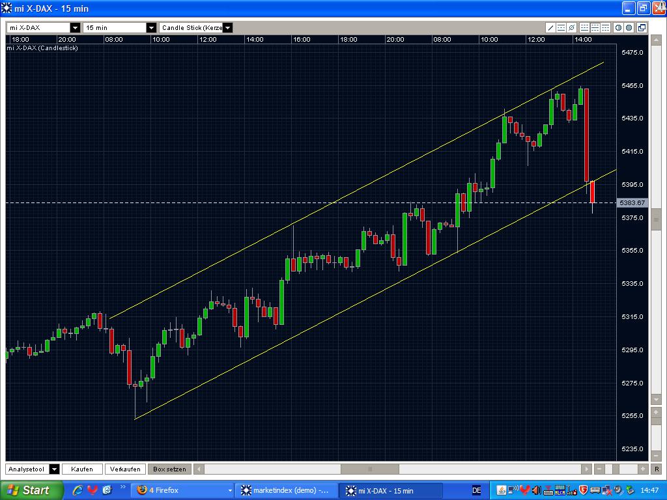Click the safely remove hardware tray icon
The width and height of the screenshot is (667, 500).
[630, 490]
